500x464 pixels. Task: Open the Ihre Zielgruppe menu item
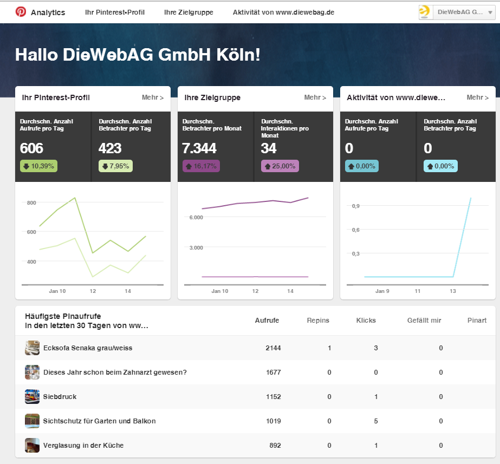[x=189, y=12]
